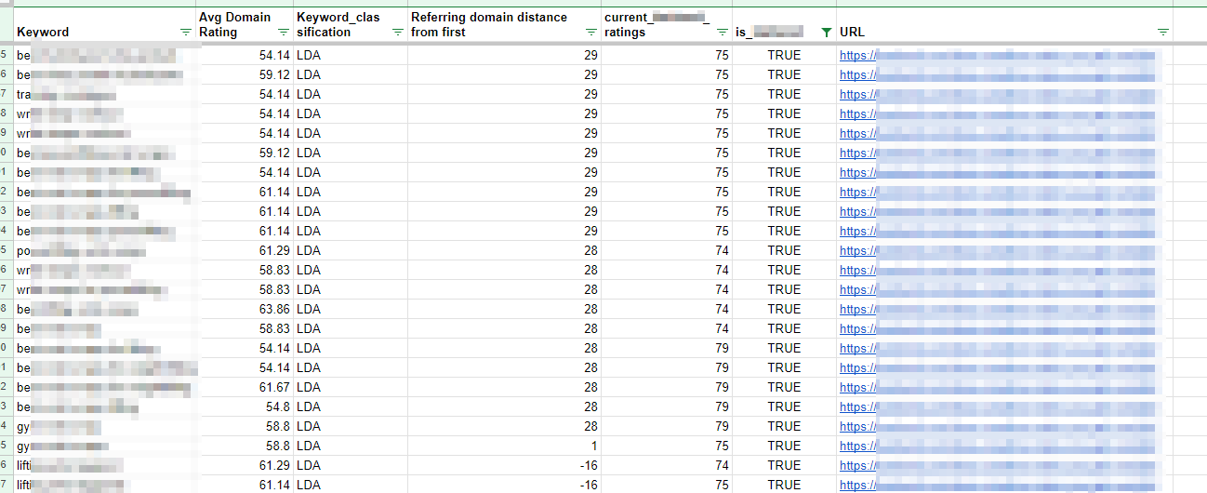This screenshot has height=493, width=1207.
Task: Click the TRUE cell in the 61.67 row
Action: [x=783, y=387]
